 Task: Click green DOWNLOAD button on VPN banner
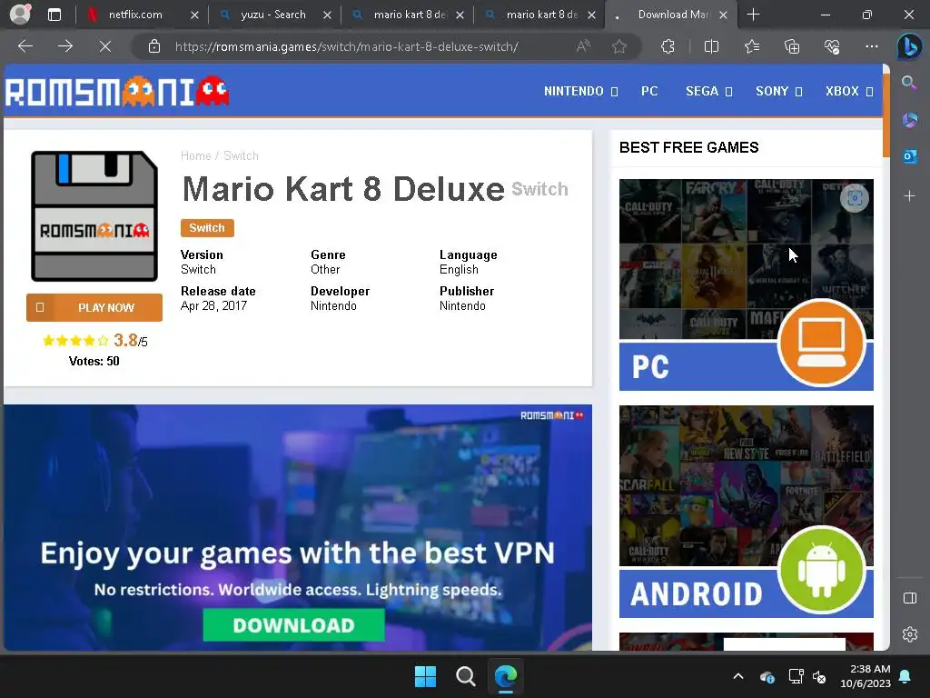pos(293,625)
